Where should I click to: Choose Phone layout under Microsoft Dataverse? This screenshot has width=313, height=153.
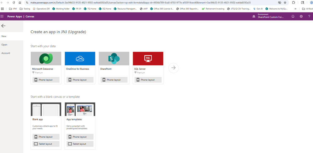(x=46, y=80)
